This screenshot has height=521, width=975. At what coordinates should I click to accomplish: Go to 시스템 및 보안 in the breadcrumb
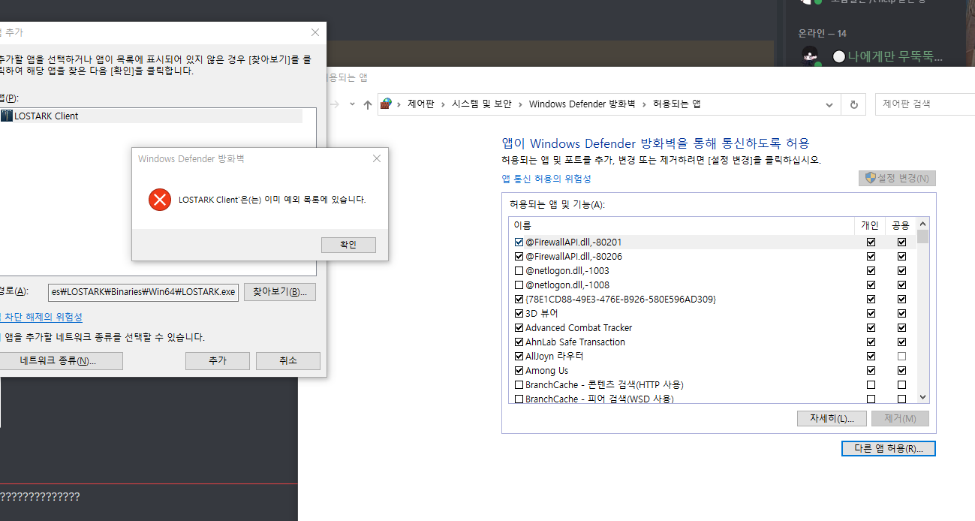pos(481,105)
